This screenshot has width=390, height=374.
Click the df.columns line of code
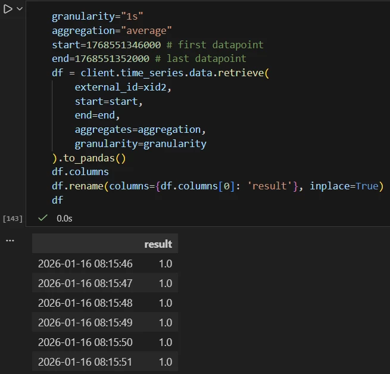pos(80,172)
